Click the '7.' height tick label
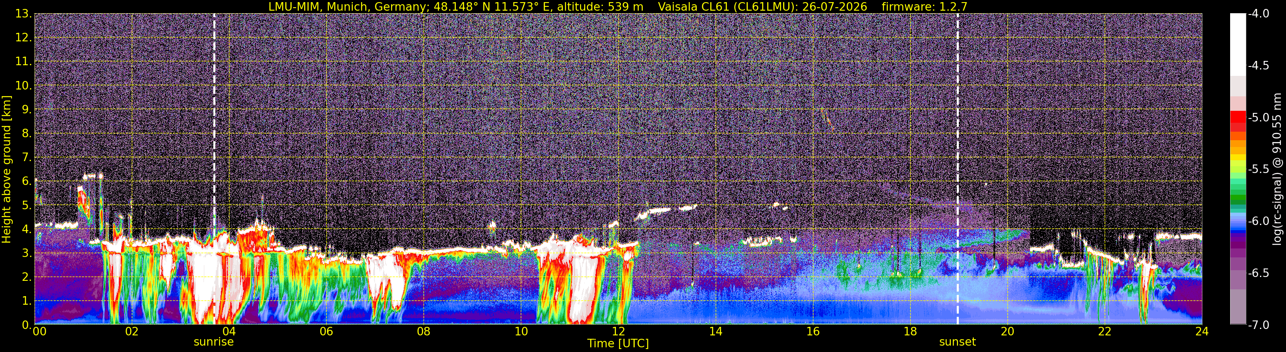Viewport: 1286px width, 352px height. 26,158
